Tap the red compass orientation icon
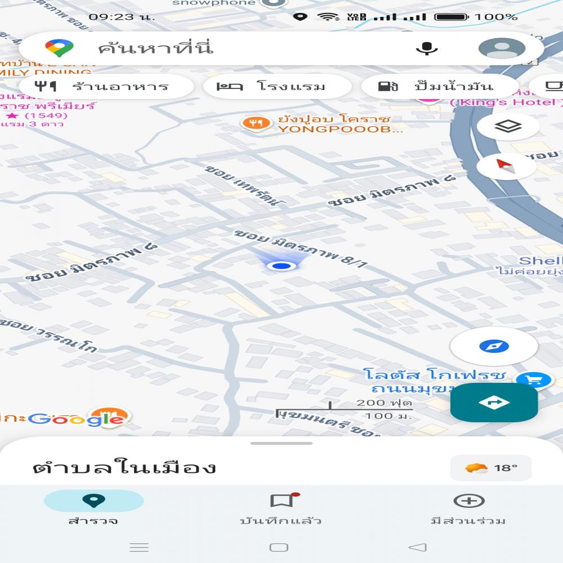The height and width of the screenshot is (563, 563). pyautogui.click(x=506, y=166)
